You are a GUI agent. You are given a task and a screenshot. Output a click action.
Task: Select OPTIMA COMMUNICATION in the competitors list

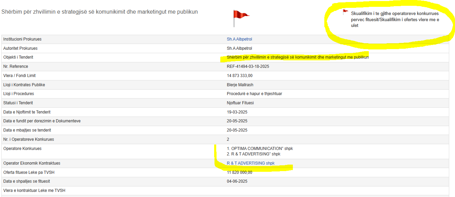[260, 149]
